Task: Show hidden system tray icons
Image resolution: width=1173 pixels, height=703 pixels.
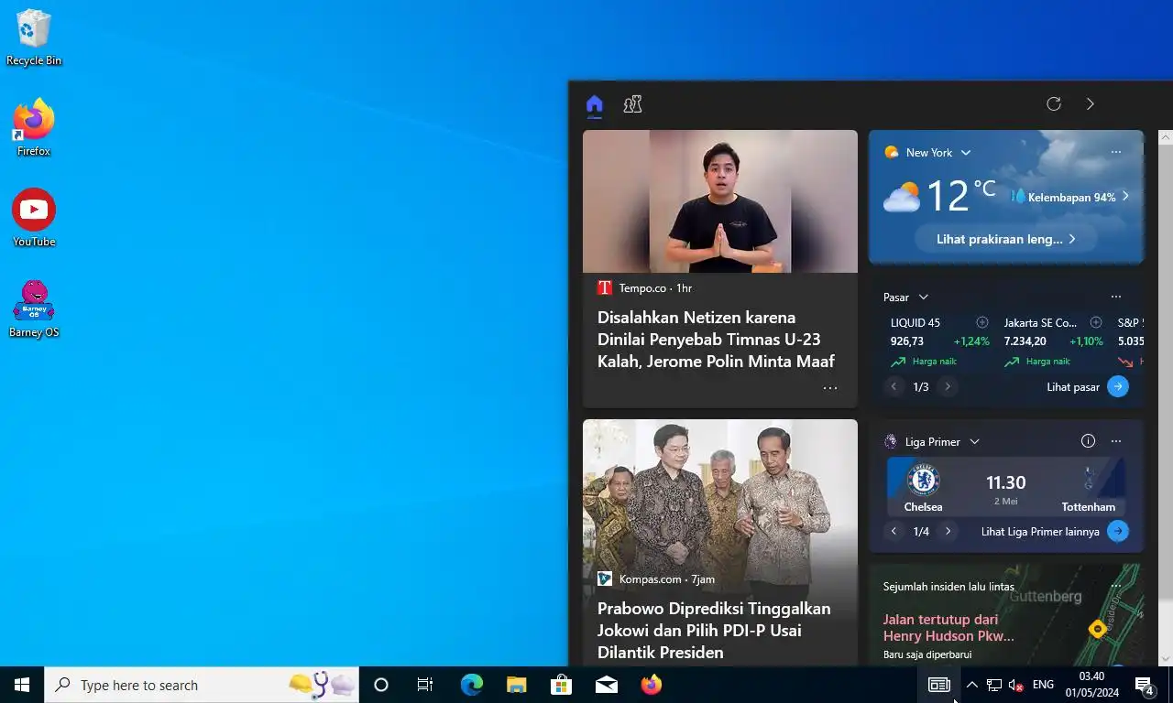Action: [x=972, y=685]
